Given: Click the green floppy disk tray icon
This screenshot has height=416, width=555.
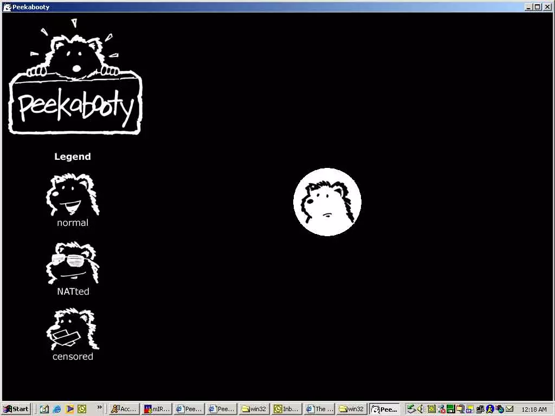Looking at the screenshot, I should point(451,409).
